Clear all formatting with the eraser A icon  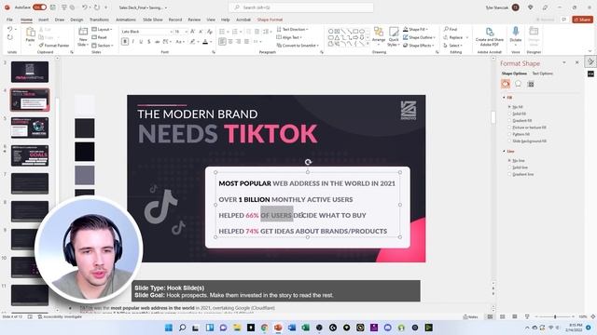point(209,32)
